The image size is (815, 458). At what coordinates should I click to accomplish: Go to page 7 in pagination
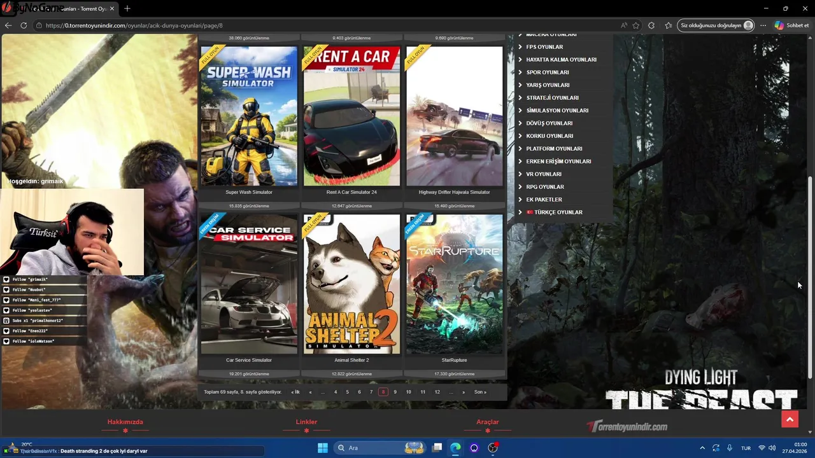click(371, 392)
